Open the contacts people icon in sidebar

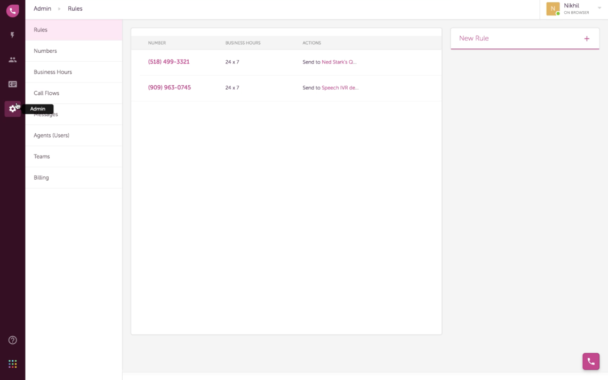(x=12, y=60)
